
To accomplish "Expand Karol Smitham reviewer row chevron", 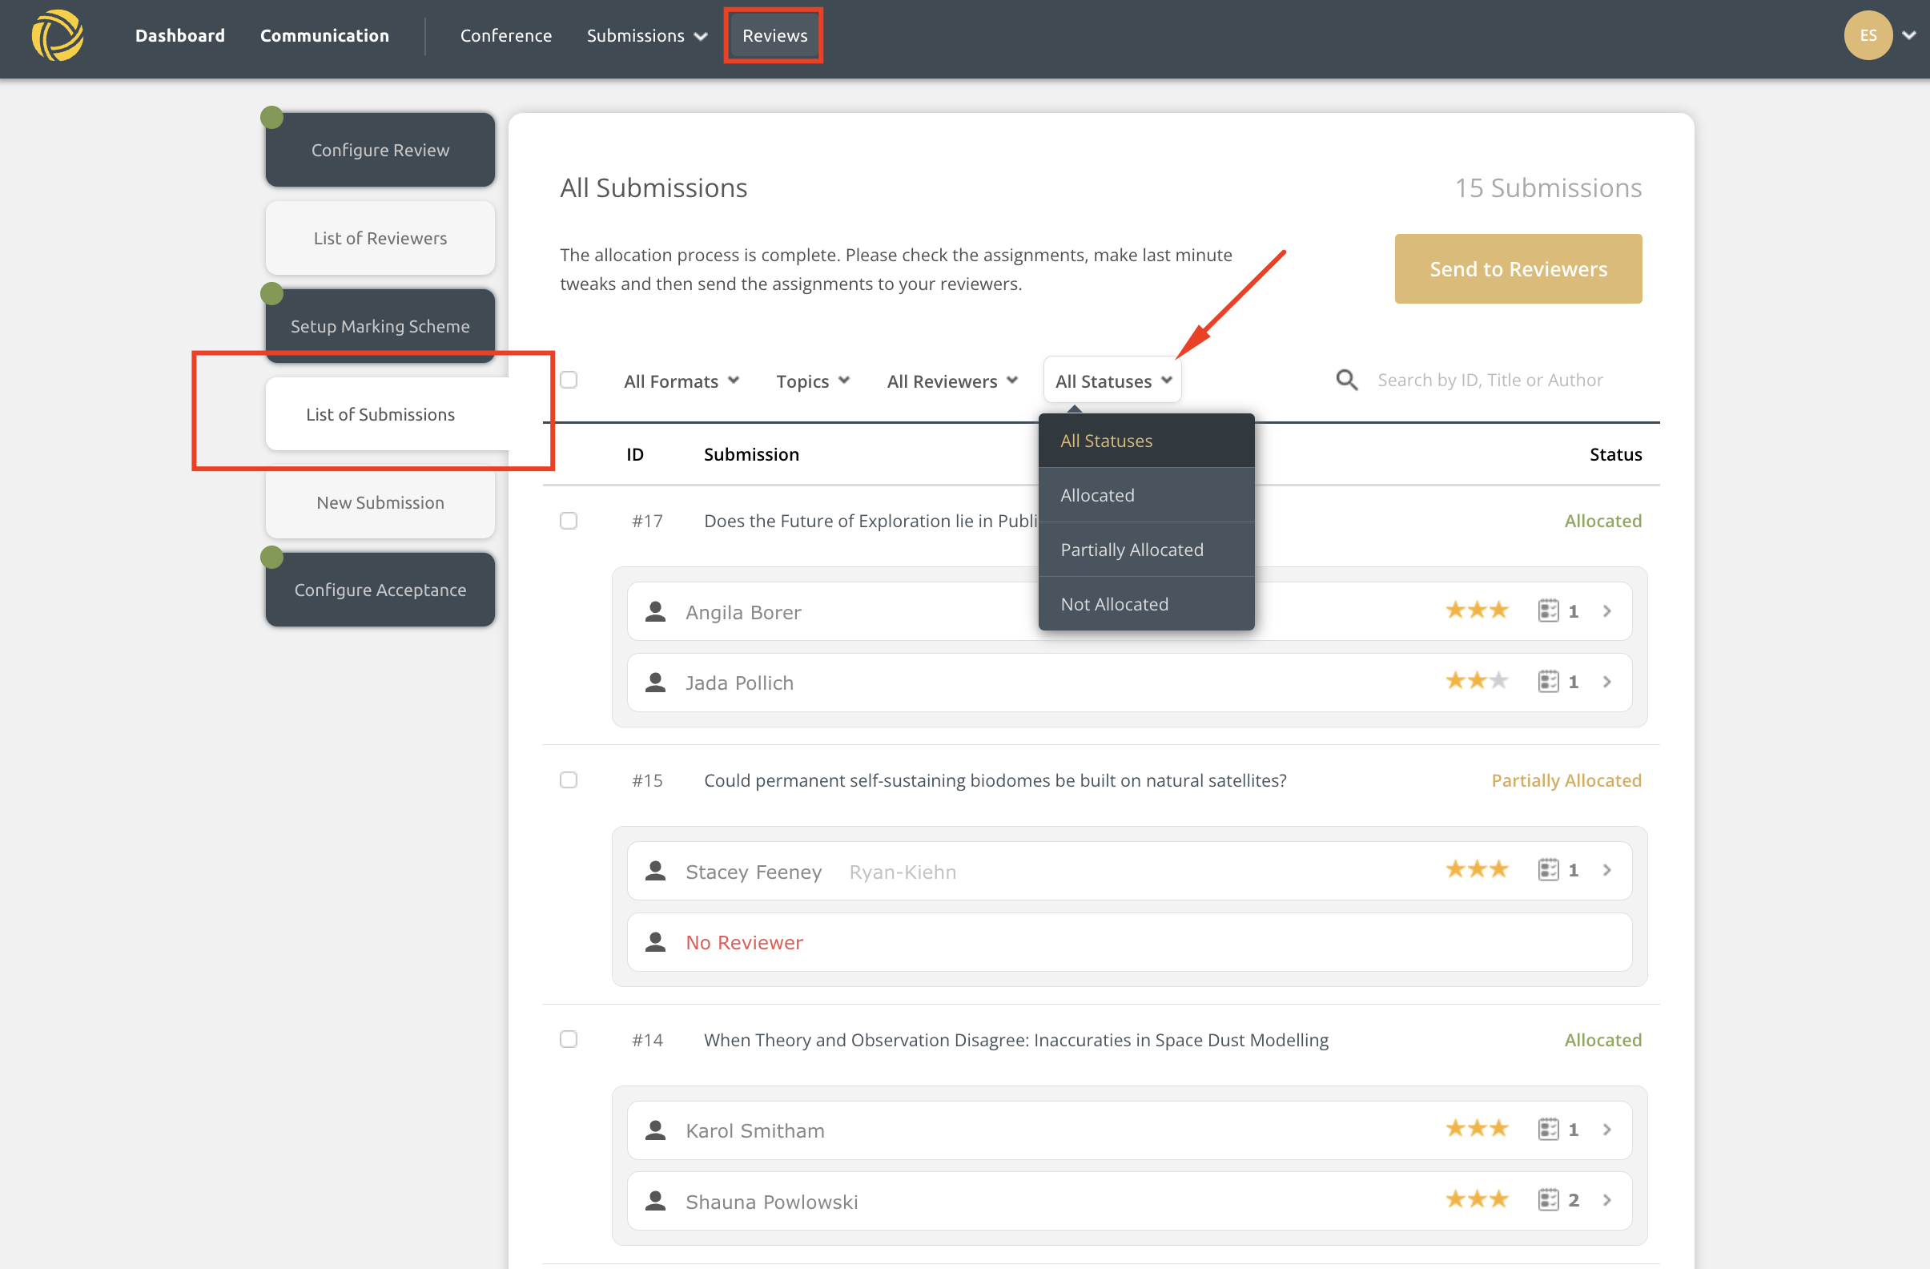I will (1607, 1130).
